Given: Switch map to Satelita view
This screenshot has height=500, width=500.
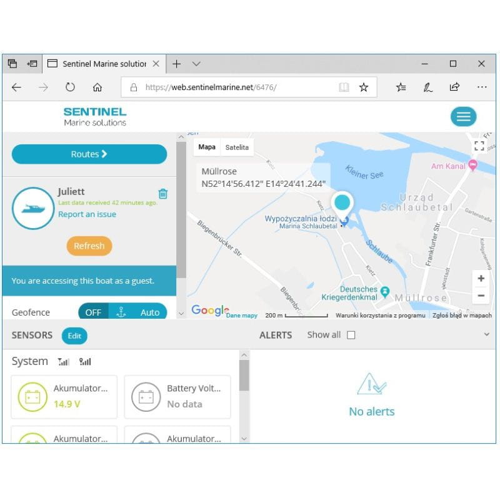Looking at the screenshot, I should [237, 147].
